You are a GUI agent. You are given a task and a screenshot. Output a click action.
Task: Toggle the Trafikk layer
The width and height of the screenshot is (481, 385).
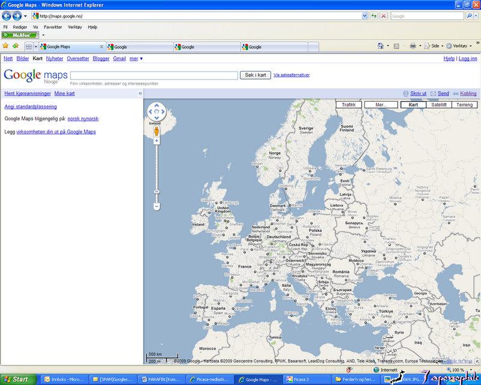[x=349, y=105]
